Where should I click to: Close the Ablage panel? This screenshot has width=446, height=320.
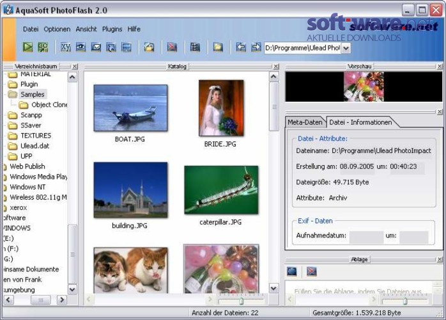pyautogui.click(x=440, y=259)
